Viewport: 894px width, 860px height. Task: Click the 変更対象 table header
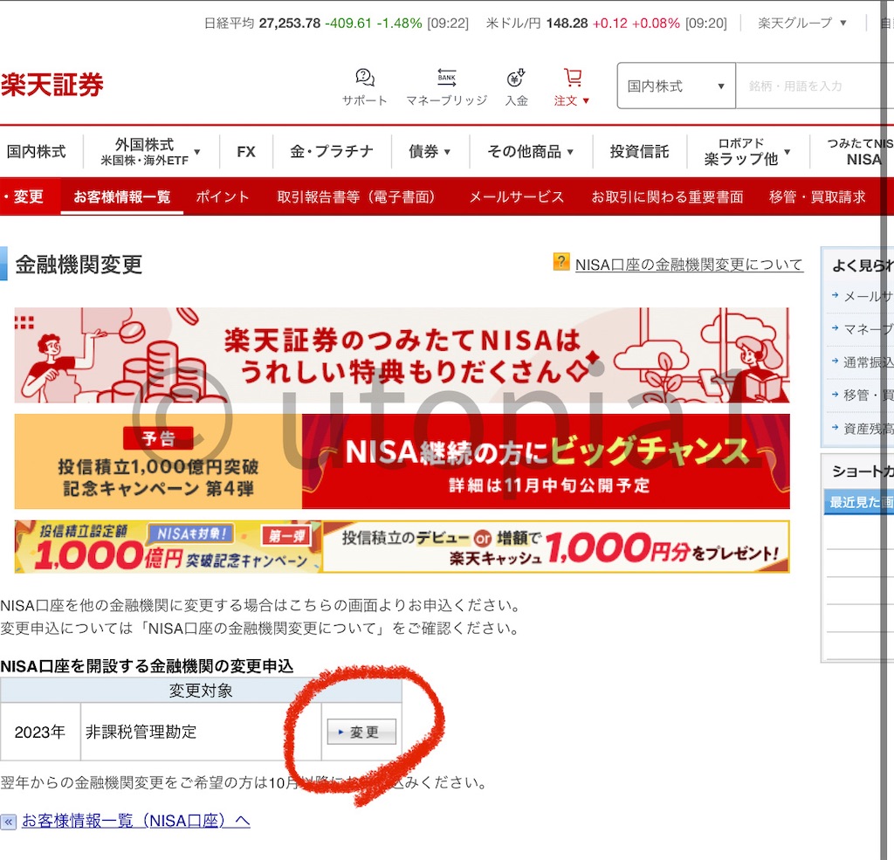tap(201, 691)
